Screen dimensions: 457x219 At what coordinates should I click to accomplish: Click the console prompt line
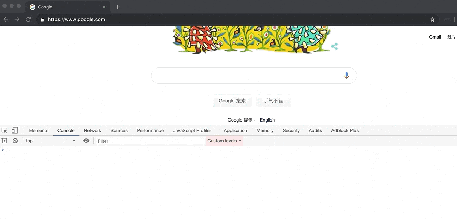pos(228,150)
